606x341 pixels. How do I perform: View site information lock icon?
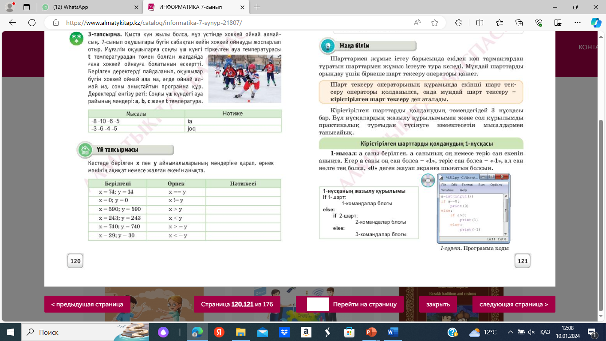(x=56, y=23)
